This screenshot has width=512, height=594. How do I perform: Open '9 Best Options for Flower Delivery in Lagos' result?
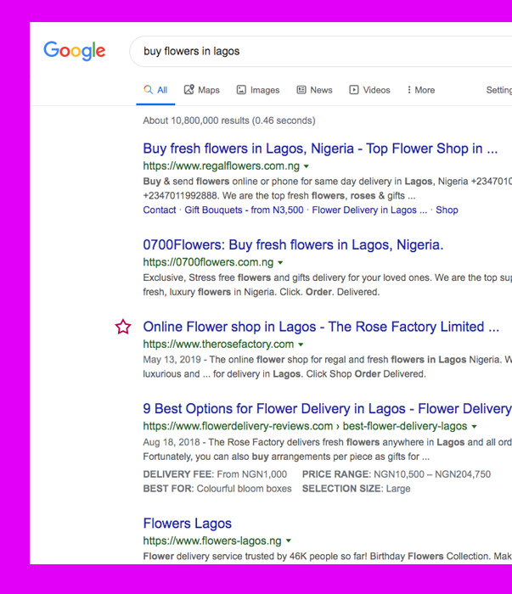(x=328, y=408)
